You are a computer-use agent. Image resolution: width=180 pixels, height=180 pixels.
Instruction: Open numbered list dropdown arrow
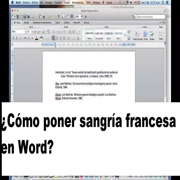[x=61, y=31]
